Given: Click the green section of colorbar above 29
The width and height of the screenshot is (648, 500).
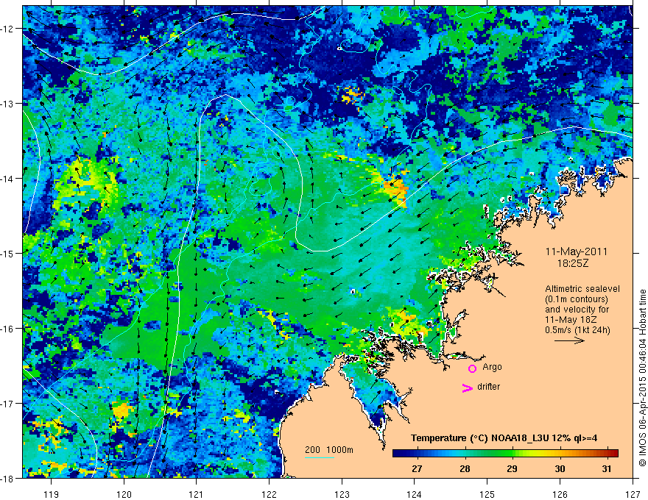Looking at the screenshot, I should tap(513, 454).
